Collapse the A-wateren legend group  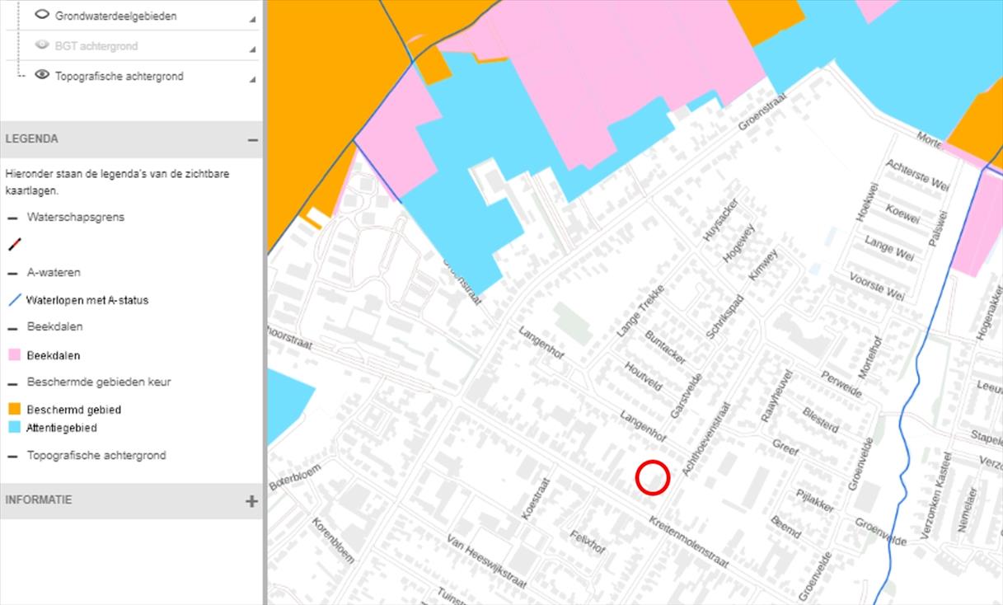(12, 274)
